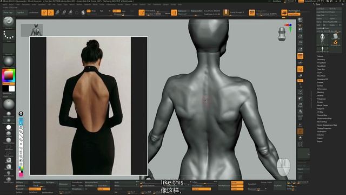Toggle Persp perspective in right shelf

pyautogui.click(x=300, y=56)
